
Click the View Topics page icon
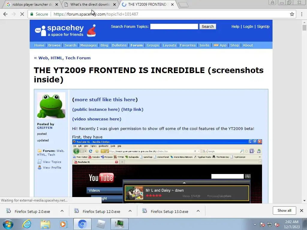[x=40, y=162]
